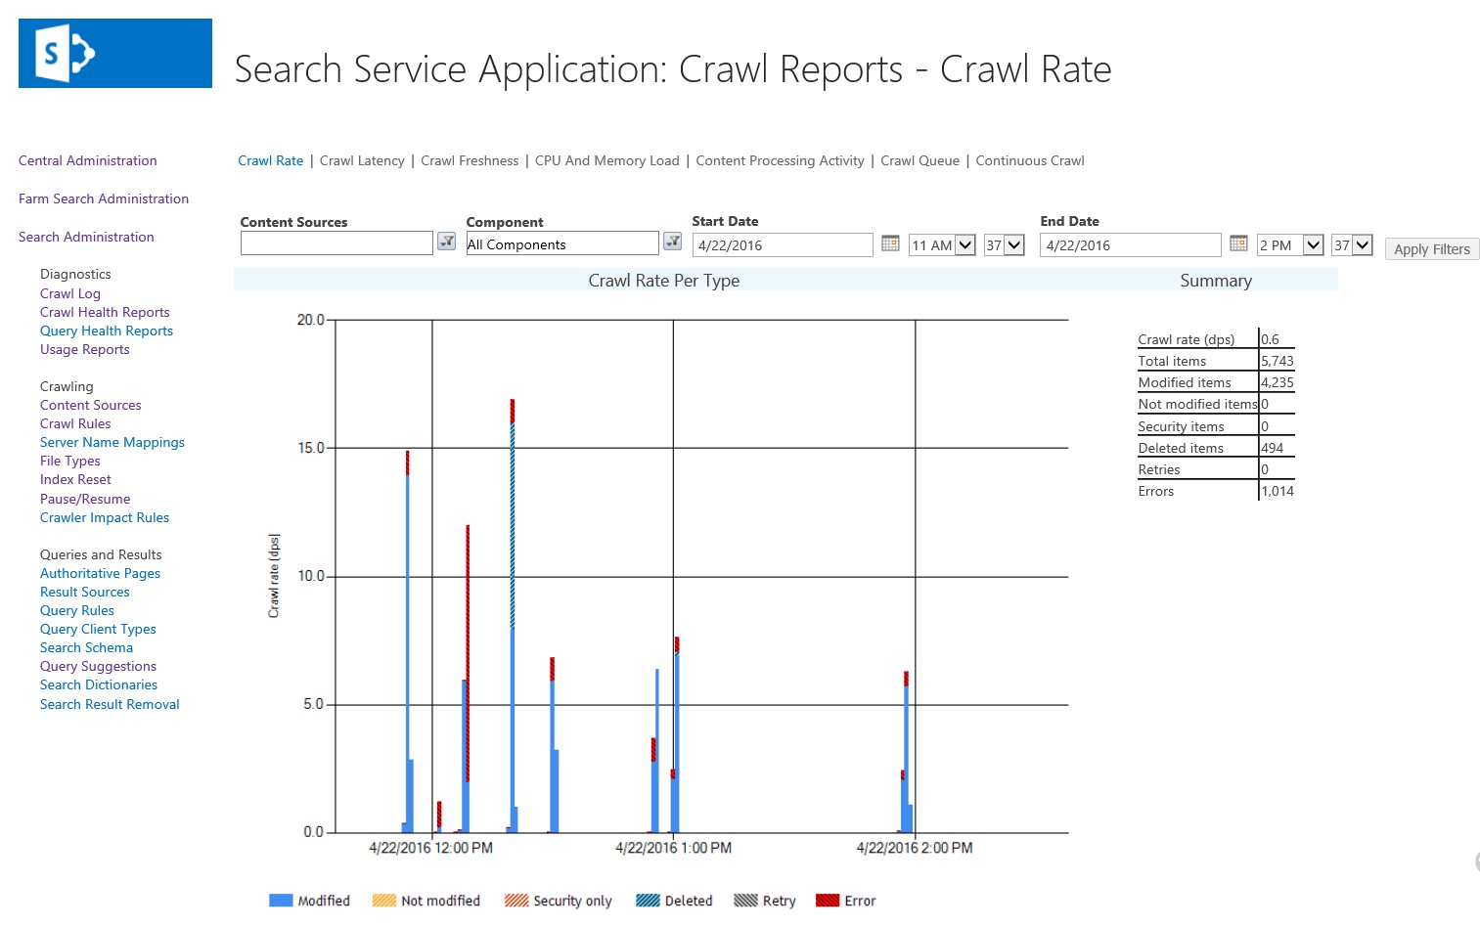The height and width of the screenshot is (926, 1480).
Task: Open Query Suggestions link
Action: 99,667
